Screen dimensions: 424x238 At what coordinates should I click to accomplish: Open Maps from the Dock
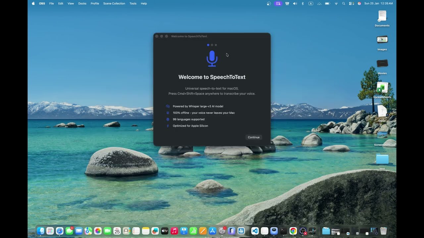88,231
